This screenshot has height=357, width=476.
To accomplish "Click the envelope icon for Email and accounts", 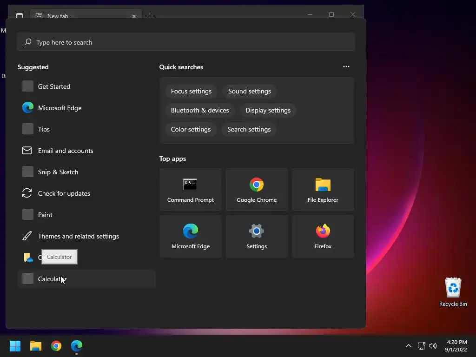I will [27, 150].
